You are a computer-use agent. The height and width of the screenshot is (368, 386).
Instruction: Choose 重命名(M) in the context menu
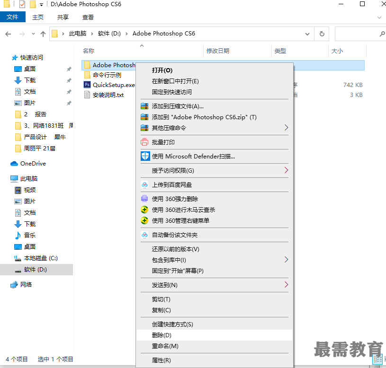(x=215, y=346)
